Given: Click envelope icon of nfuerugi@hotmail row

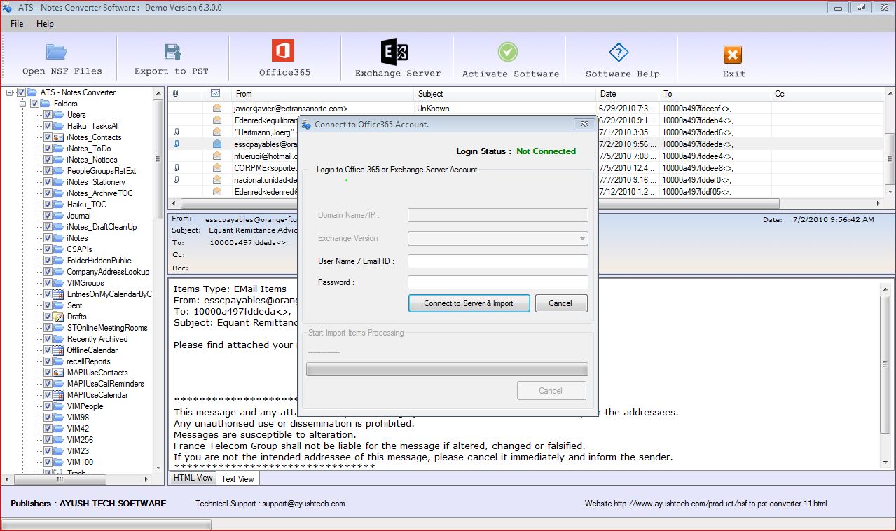Looking at the screenshot, I should [217, 156].
